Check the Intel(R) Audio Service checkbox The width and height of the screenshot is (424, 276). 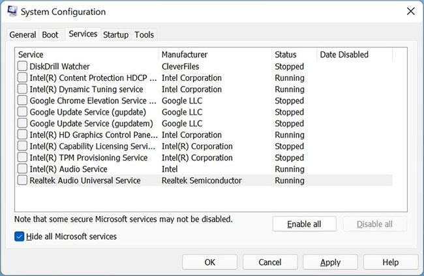(x=23, y=169)
